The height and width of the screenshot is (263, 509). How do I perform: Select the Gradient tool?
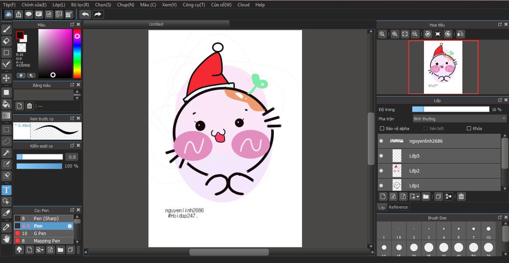[x=6, y=116]
